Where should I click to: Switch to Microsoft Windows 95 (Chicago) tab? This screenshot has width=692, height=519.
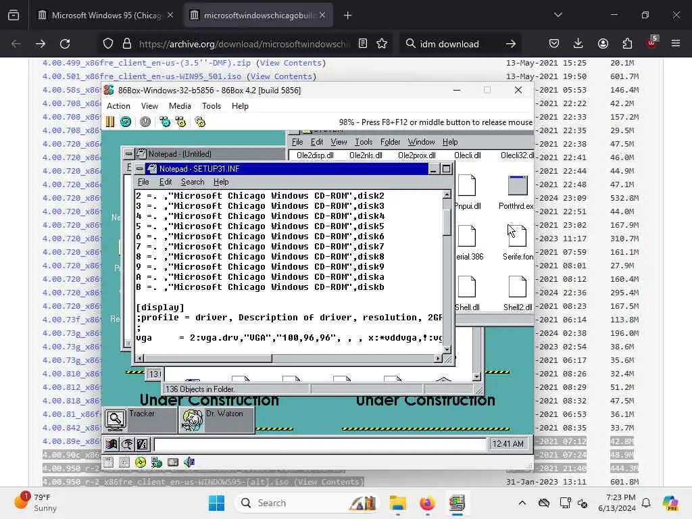tap(106, 15)
